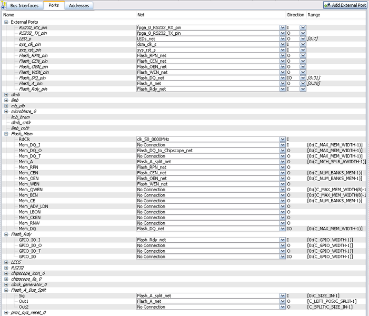Expand the mb_plb node

(x=6, y=106)
